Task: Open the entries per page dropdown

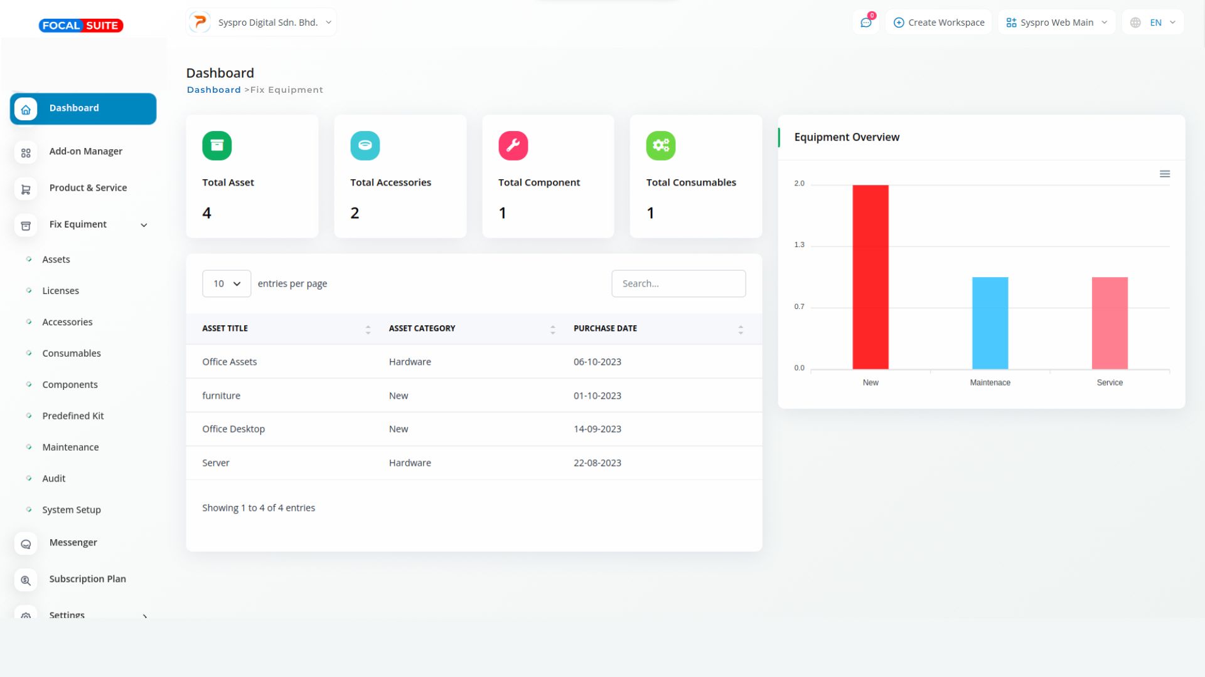Action: point(227,284)
